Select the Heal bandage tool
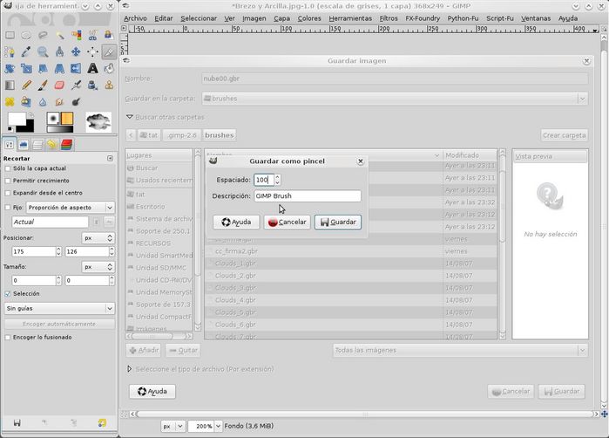The width and height of the screenshot is (609, 438). (x=10, y=102)
